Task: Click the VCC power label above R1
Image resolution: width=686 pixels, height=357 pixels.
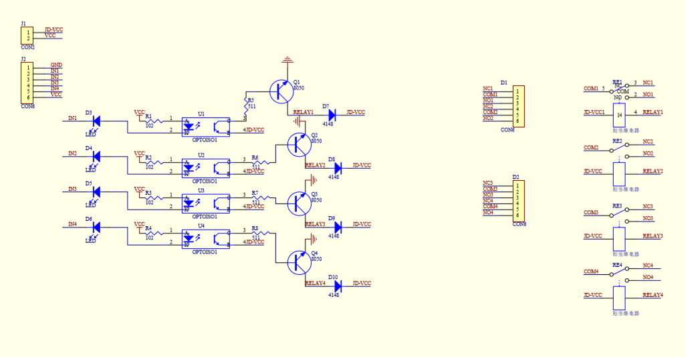Action: tap(140, 112)
